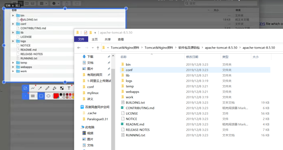This screenshot has height=150, width=283.
Task: Click 软件包及源码包 in the address breadcrumb
Action: [x=189, y=48]
